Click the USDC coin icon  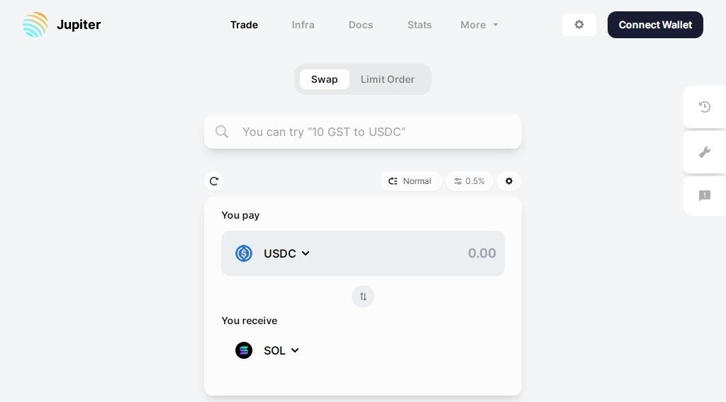pyautogui.click(x=244, y=253)
